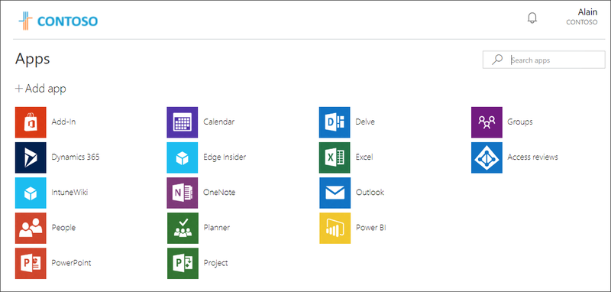Open the Calendar app icon

[183, 122]
